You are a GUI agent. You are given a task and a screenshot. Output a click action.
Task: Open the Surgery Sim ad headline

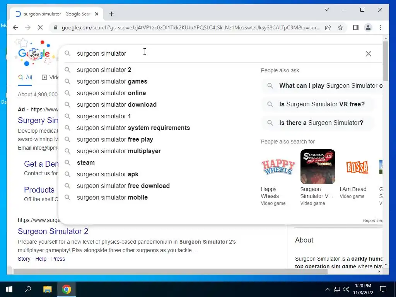point(38,120)
